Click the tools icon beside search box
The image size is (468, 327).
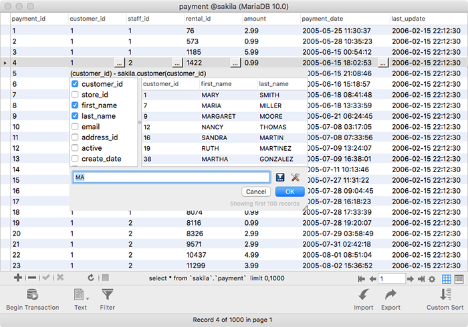click(296, 178)
